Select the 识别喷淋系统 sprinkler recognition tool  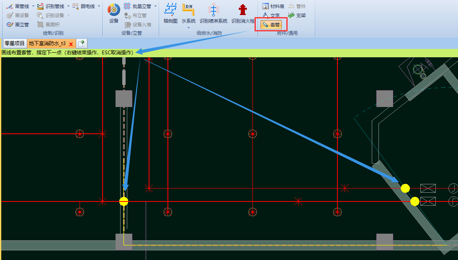tap(214, 13)
